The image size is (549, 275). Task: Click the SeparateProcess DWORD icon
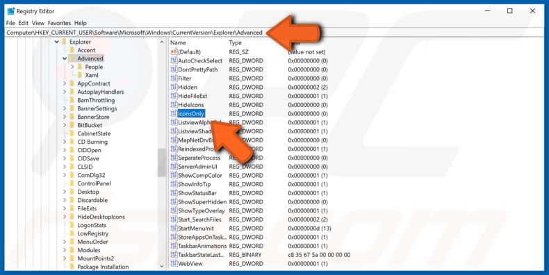174,158
